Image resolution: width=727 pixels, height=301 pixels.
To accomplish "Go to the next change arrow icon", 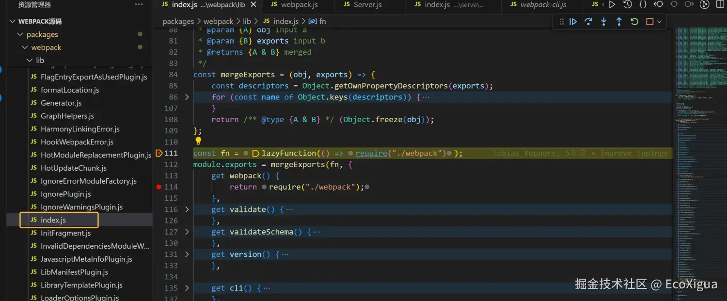I will click(689, 5).
